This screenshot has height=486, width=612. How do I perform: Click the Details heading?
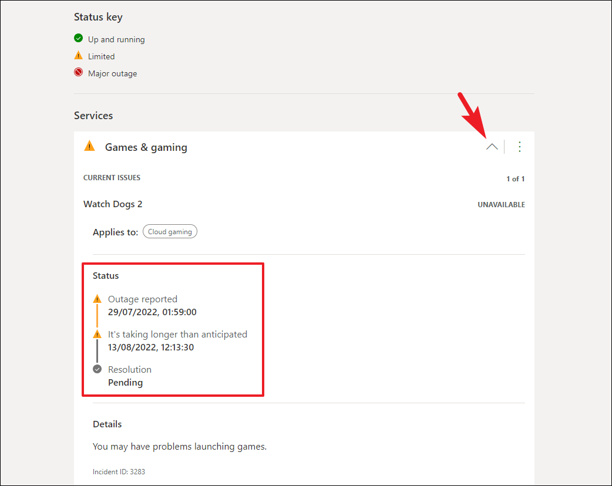[x=107, y=424]
